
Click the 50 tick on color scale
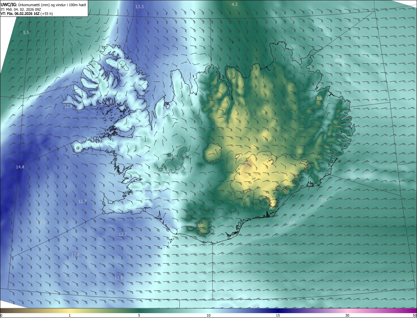pos(414,315)
